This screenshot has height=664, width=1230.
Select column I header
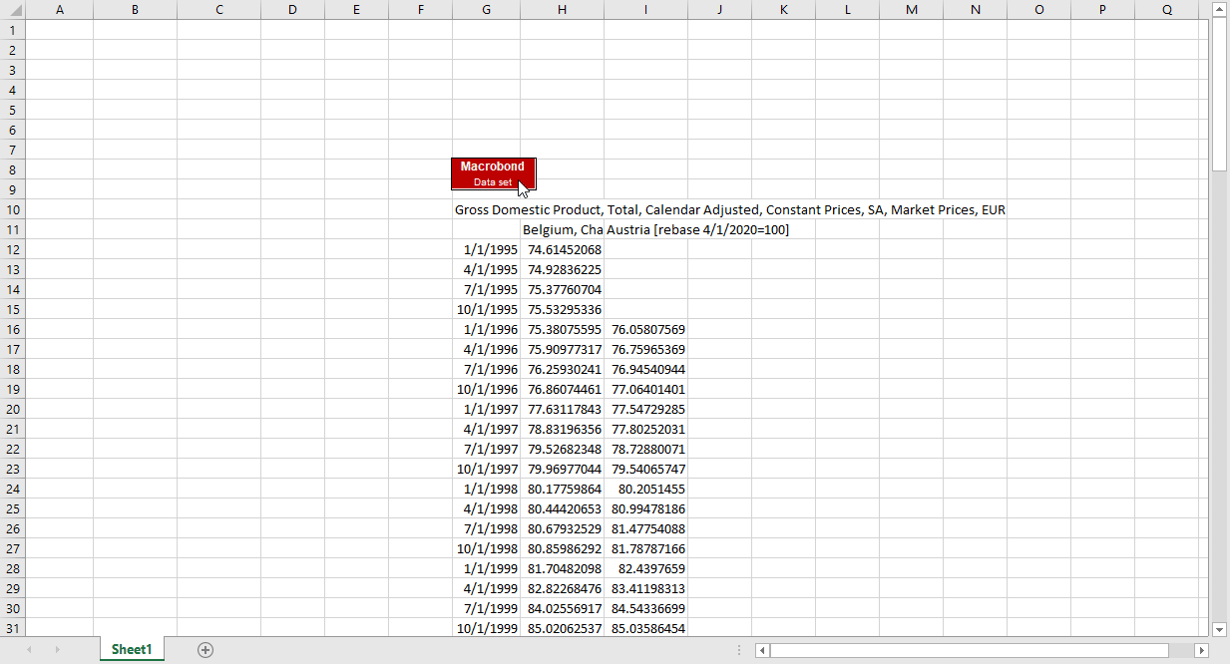[645, 9]
